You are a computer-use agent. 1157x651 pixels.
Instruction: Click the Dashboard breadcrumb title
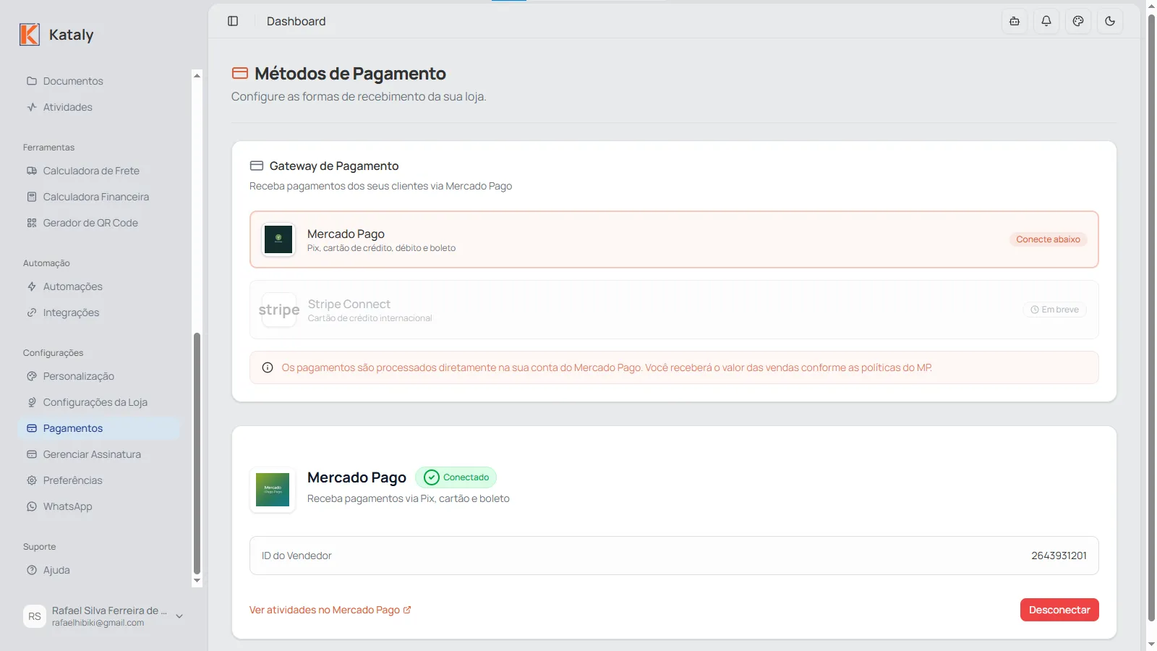[296, 21]
